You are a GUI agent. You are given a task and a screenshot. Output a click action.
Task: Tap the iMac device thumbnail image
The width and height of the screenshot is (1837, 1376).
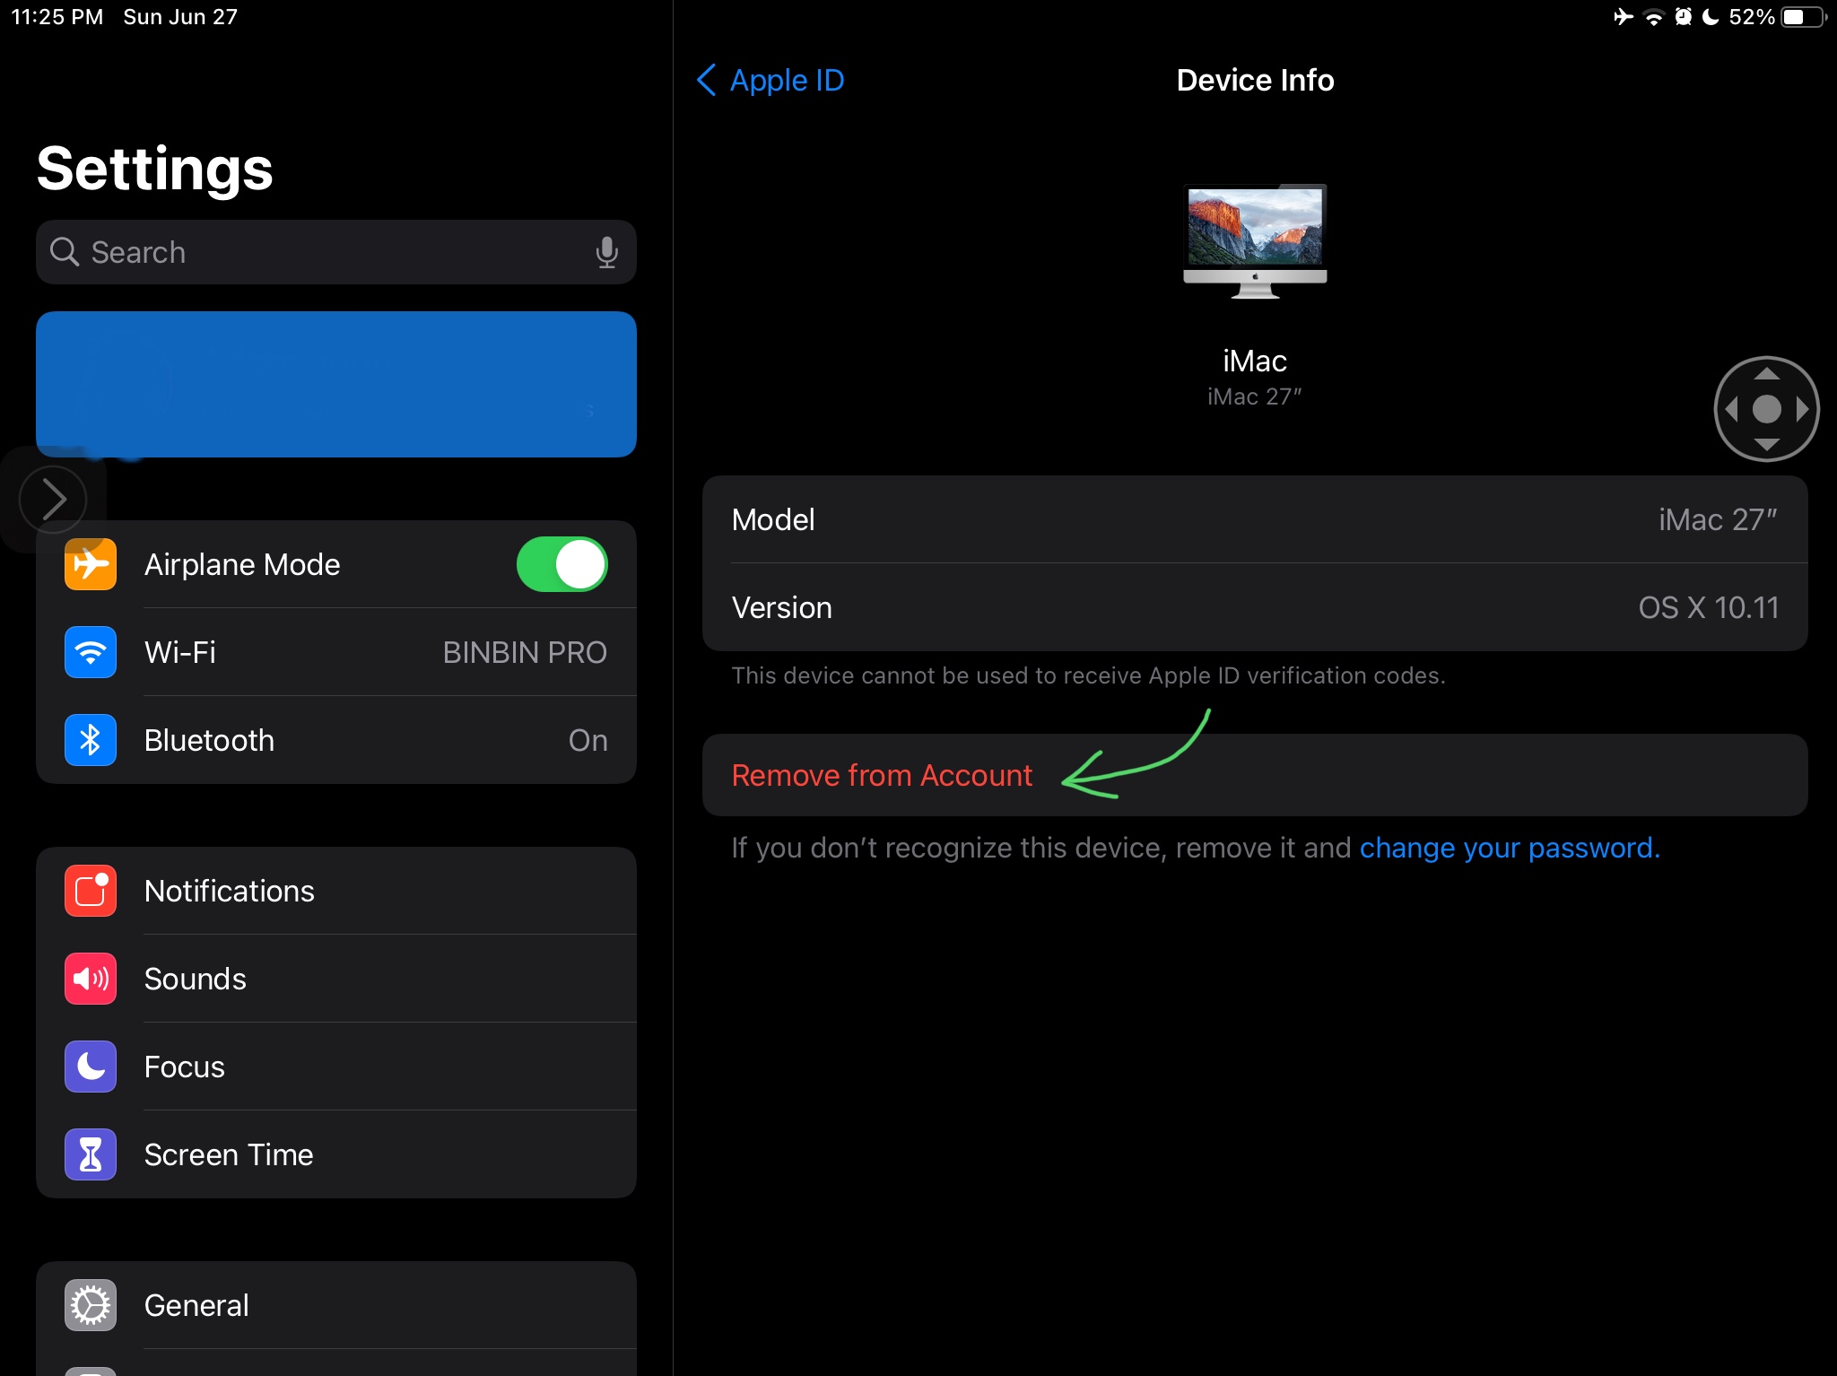(1255, 240)
